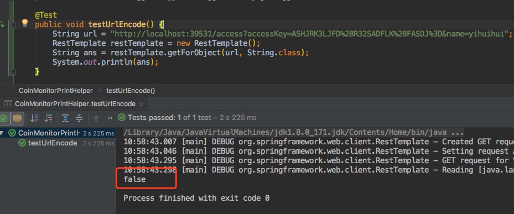
Task: Sort tests alphabetically
Action: [x=34, y=118]
